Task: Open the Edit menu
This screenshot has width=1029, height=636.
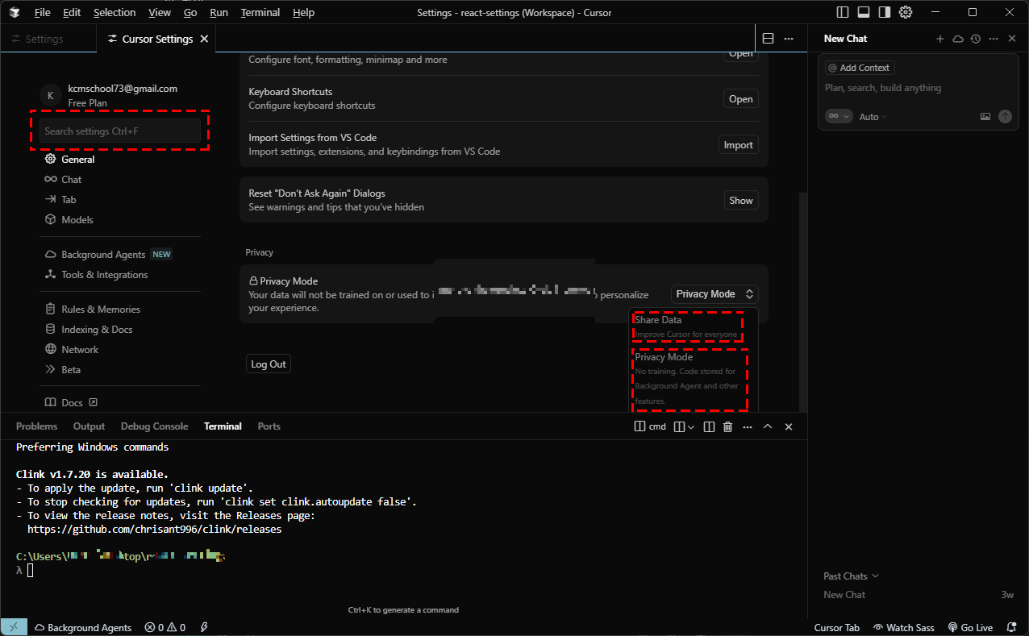Action: point(72,12)
